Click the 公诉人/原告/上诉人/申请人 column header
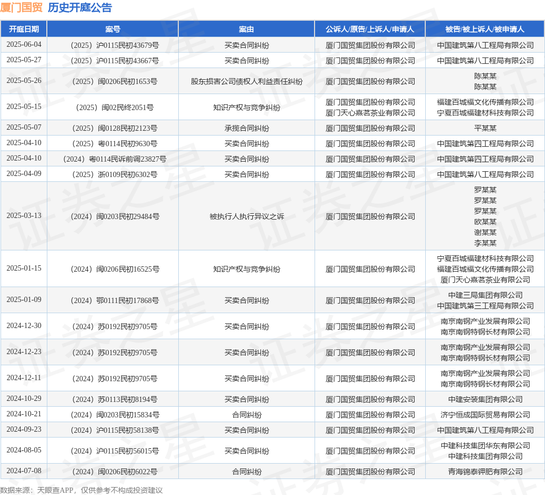545x495 pixels. click(370, 29)
